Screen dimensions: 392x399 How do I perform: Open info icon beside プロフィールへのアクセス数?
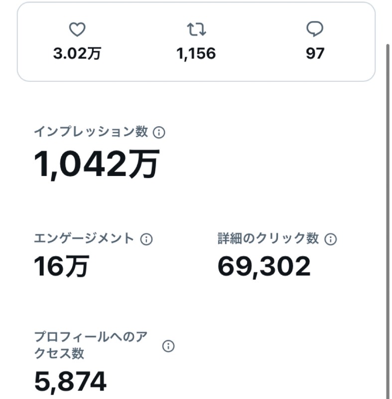pyautogui.click(x=168, y=346)
